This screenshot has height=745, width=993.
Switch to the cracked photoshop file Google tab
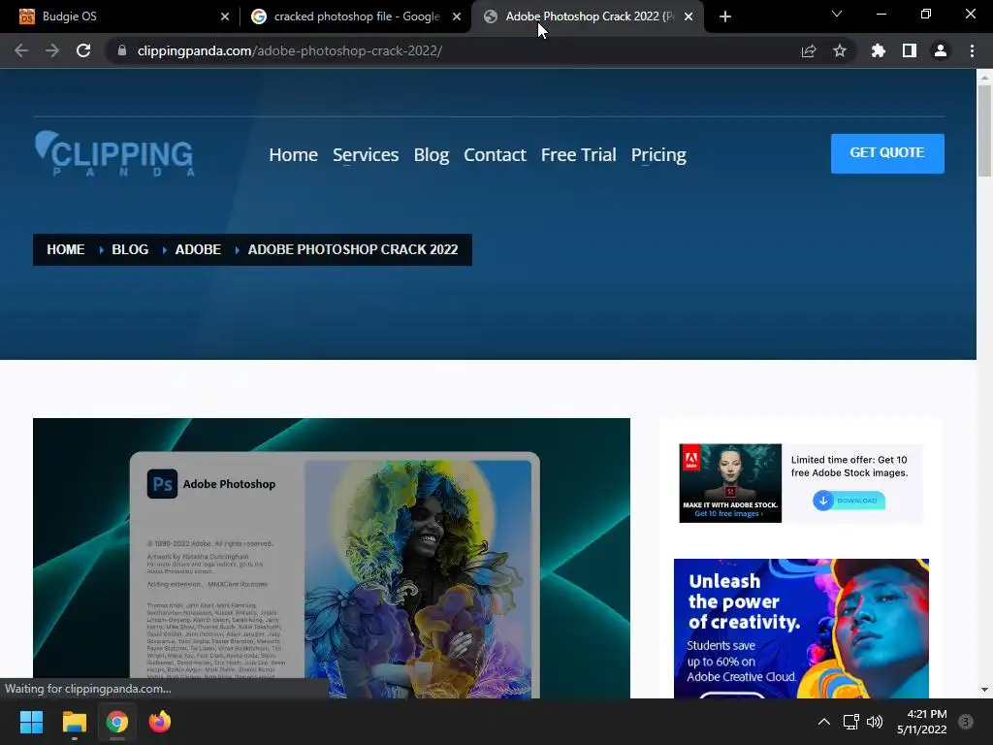click(x=356, y=16)
